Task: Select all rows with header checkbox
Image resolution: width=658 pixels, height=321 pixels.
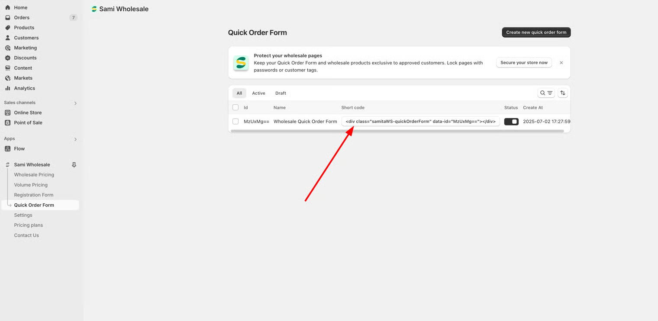Action: pyautogui.click(x=235, y=107)
